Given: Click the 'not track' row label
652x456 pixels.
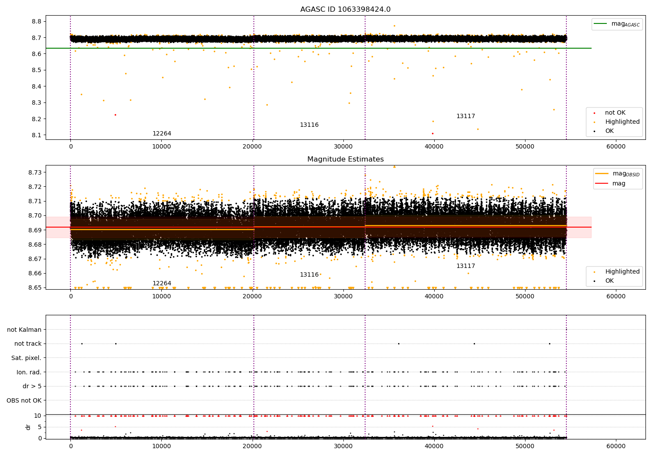Looking at the screenshot, I should click(28, 344).
